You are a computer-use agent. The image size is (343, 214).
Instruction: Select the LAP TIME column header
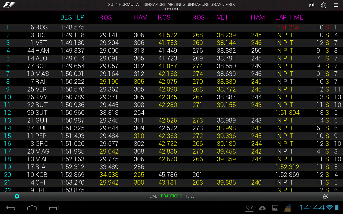pos(289,17)
